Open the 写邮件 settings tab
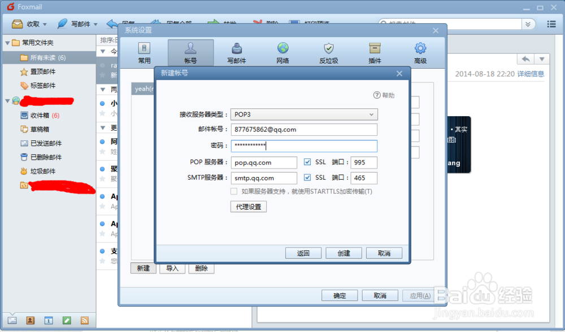 [237, 53]
